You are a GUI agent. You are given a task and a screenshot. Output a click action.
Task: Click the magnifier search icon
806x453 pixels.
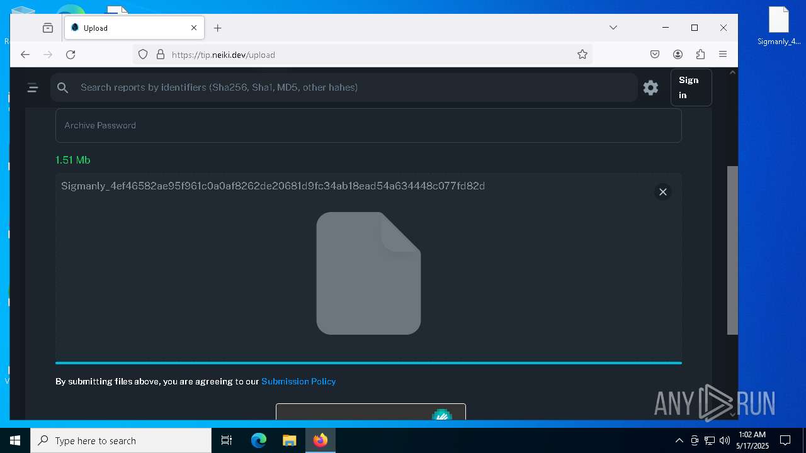tap(63, 88)
